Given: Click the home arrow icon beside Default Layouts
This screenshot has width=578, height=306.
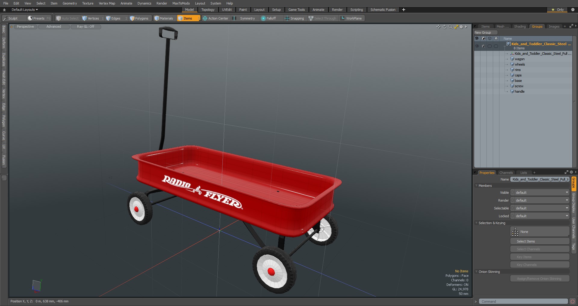Looking at the screenshot, I should (x=4, y=10).
